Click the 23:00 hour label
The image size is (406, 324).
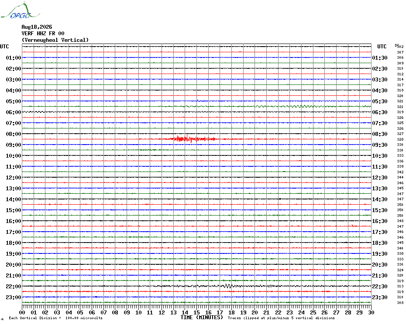click(x=14, y=297)
